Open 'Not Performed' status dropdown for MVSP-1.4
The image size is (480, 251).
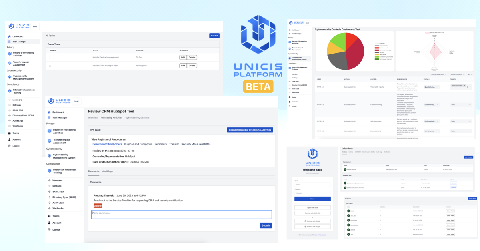[x=431, y=131]
